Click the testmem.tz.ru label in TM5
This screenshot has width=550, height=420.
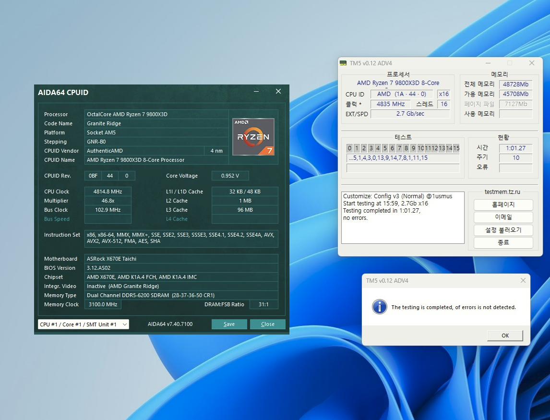(502, 192)
